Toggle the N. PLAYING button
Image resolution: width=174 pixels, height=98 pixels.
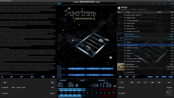5,88
